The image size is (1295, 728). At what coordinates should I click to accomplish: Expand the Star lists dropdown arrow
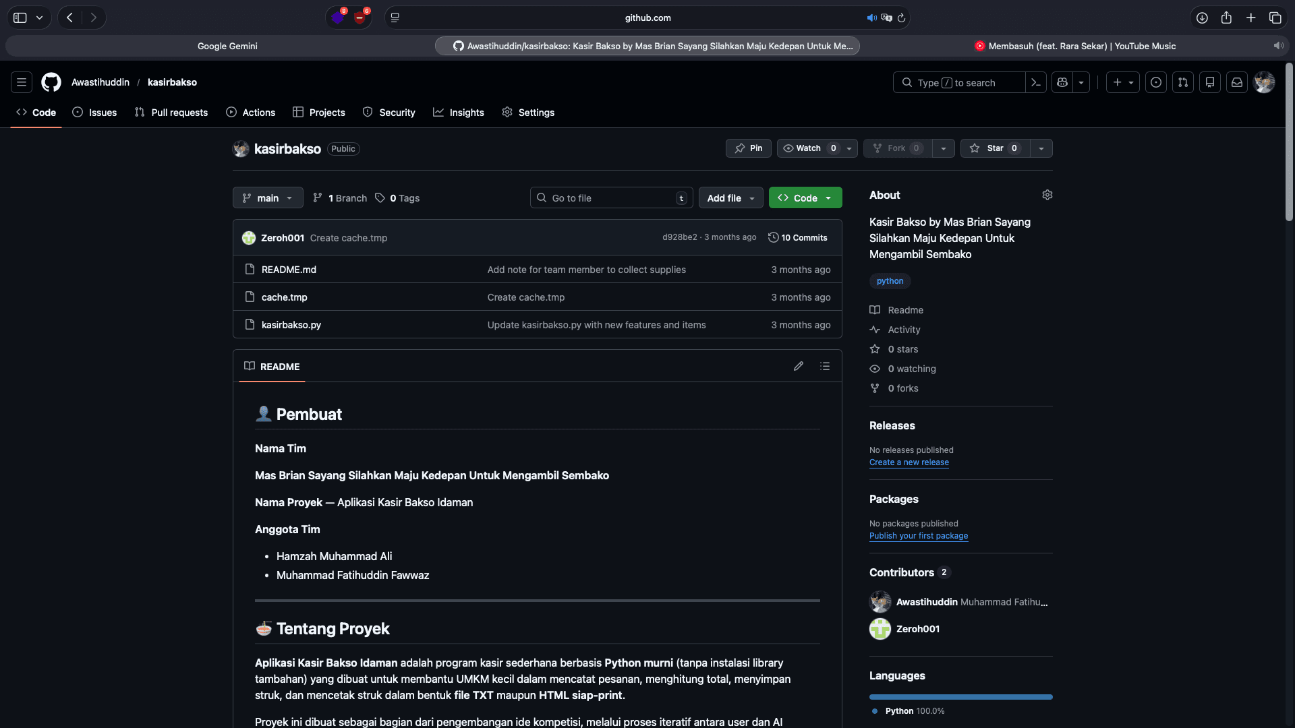[x=1041, y=148]
